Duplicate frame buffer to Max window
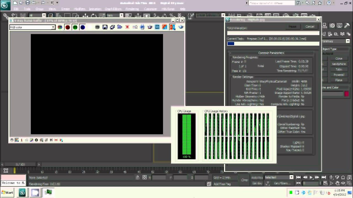 112,27
